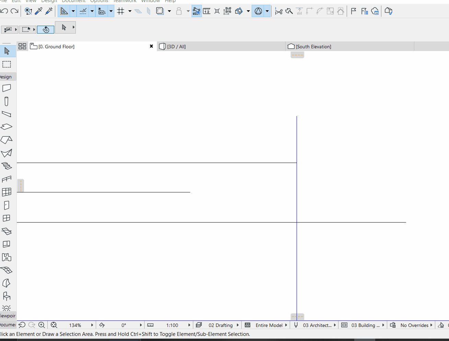Select the Door tool in the toolbox
449x341 pixels.
pos(7,205)
